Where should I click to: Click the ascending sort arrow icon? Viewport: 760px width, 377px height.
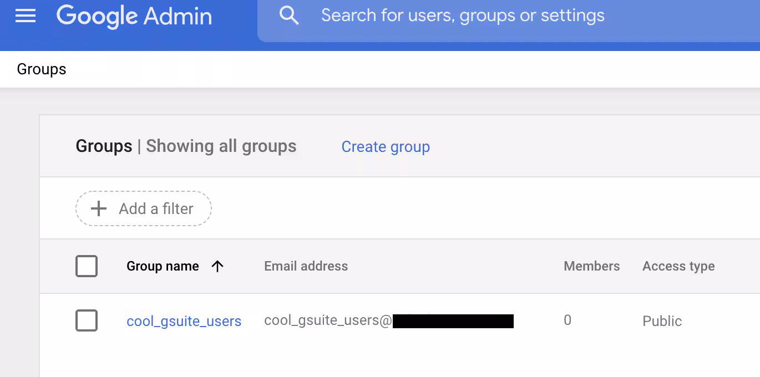(x=217, y=266)
